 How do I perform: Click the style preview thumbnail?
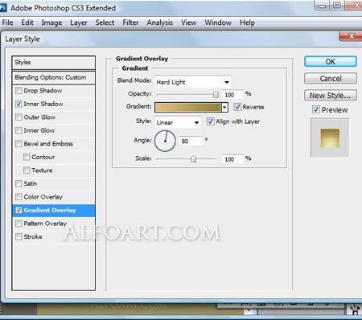pyautogui.click(x=330, y=138)
